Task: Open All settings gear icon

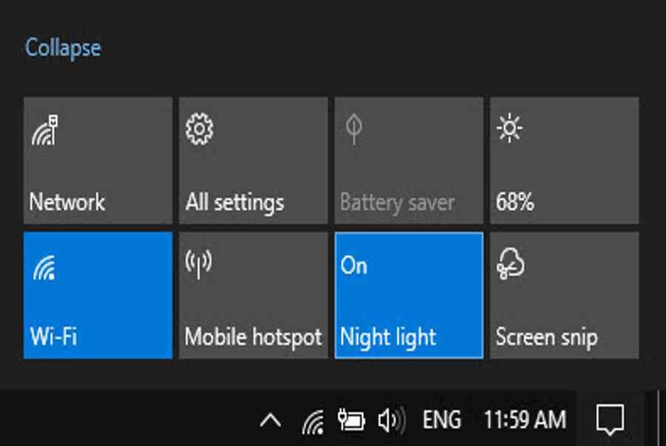Action: click(x=199, y=129)
